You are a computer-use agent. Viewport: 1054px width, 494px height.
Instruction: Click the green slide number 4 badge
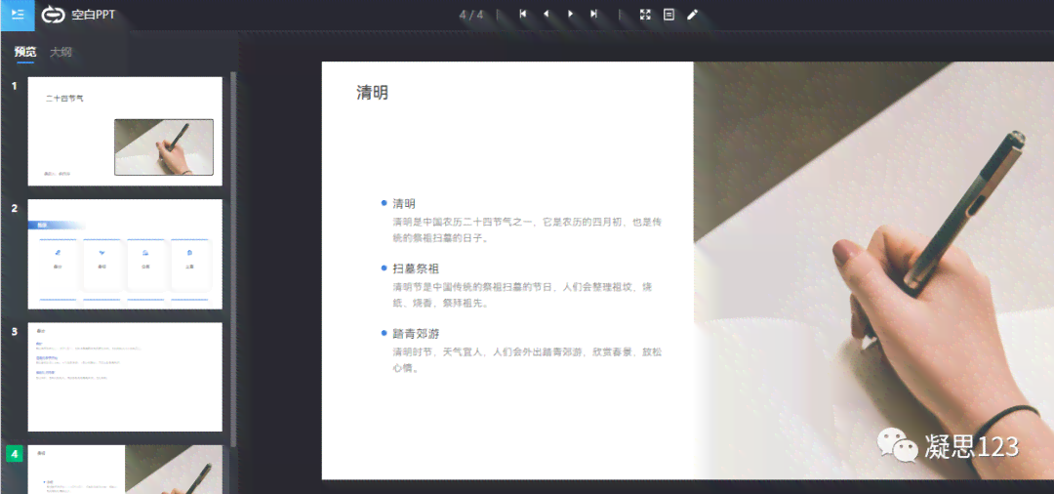(x=14, y=454)
